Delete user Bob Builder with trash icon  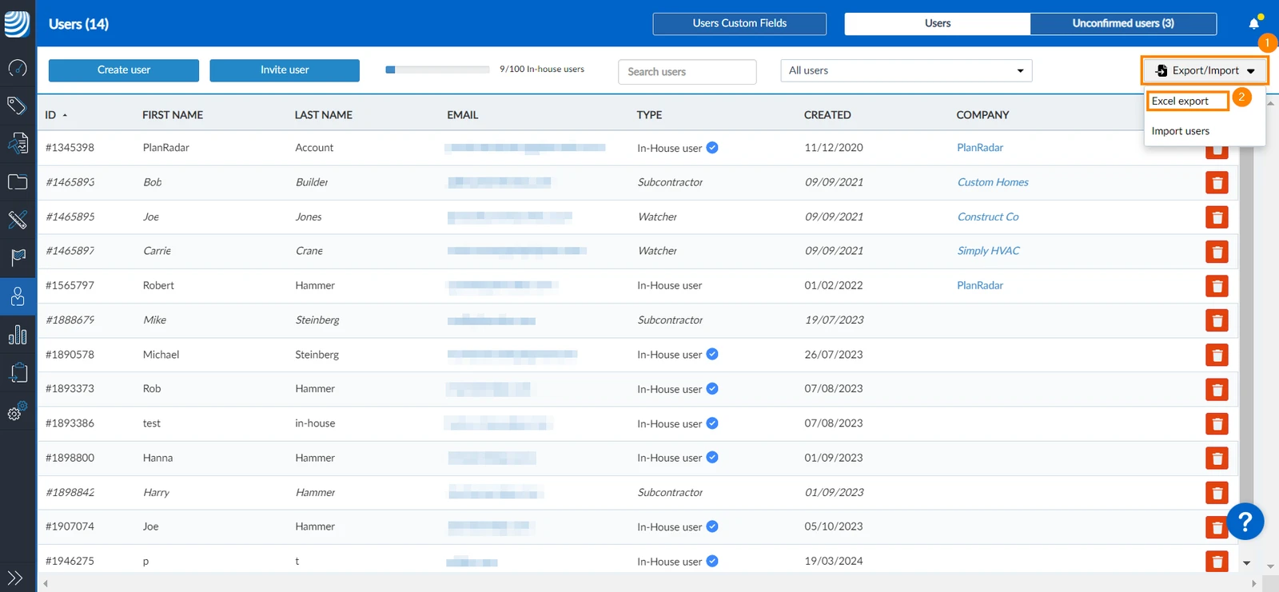pos(1217,183)
